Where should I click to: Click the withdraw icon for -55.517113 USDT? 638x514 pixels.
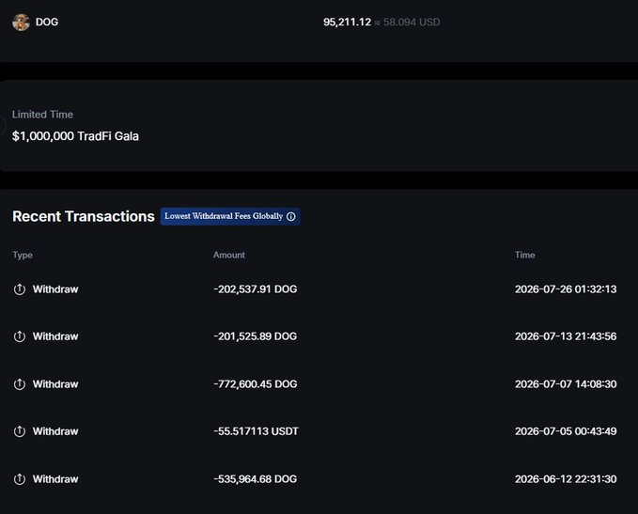(20, 431)
